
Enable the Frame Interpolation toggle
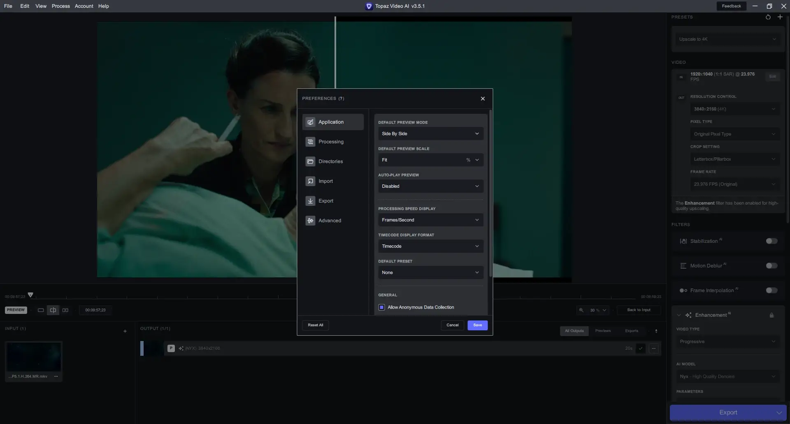(771, 290)
